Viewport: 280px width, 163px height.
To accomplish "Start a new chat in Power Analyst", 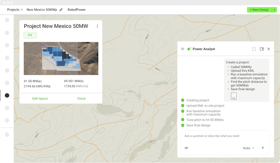I will tap(254, 49).
